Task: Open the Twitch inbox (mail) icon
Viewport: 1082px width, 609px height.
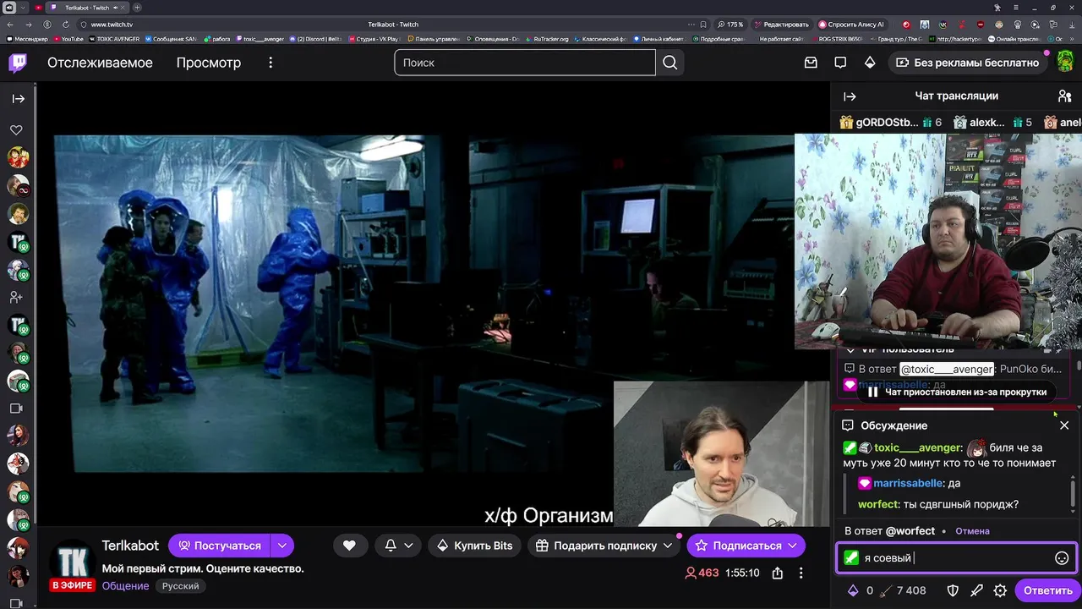Action: point(811,63)
